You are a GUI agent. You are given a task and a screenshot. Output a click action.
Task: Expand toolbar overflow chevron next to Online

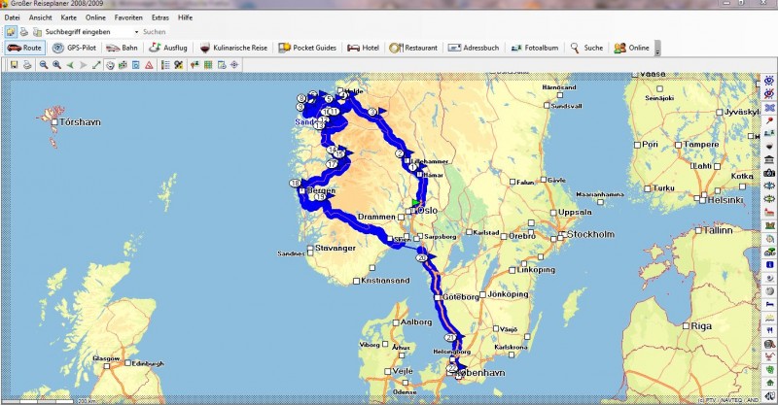click(x=657, y=49)
